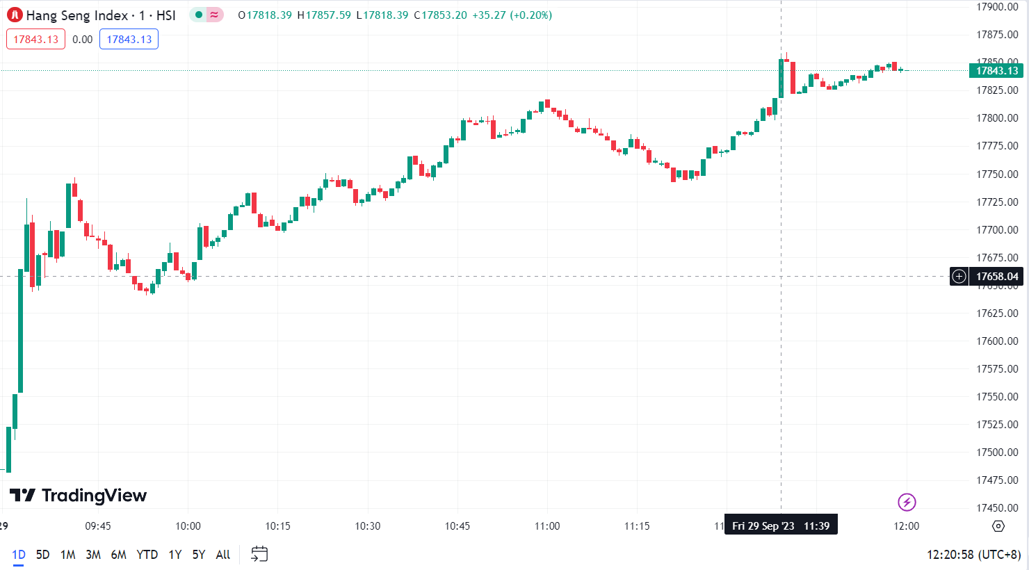Click the red sell price 17843.13 button

(35, 39)
